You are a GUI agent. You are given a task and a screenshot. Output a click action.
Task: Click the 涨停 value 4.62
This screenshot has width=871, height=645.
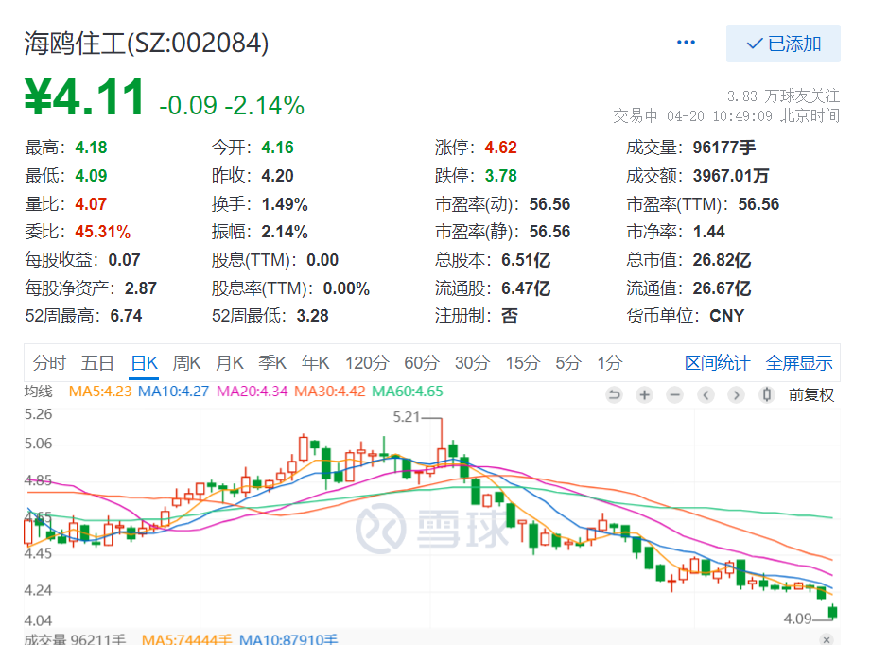click(501, 148)
